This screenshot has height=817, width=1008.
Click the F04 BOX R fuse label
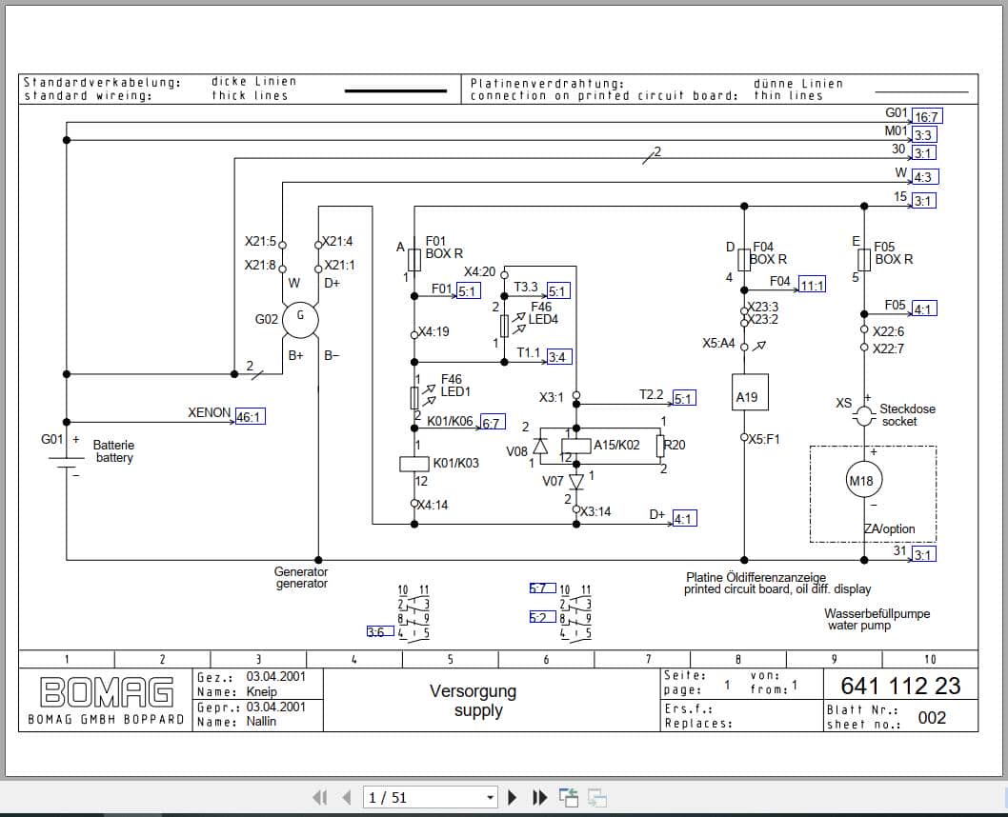pos(769,253)
